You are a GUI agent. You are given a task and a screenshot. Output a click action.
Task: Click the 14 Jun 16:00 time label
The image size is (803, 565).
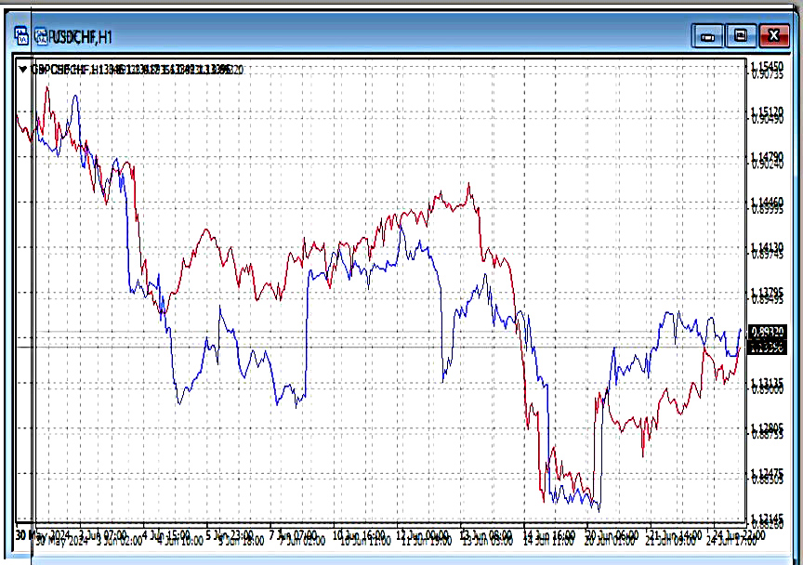coord(549,535)
